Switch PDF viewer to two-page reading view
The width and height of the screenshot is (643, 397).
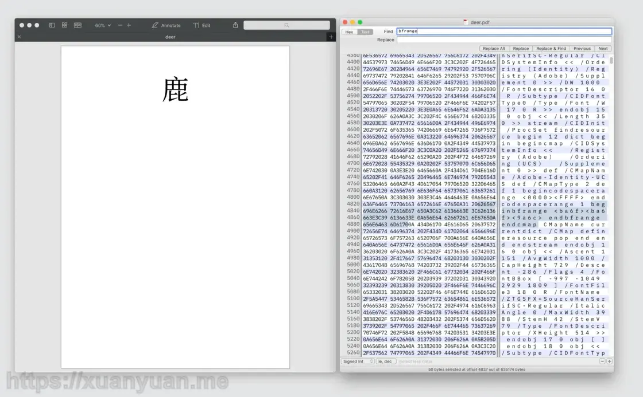(x=78, y=25)
